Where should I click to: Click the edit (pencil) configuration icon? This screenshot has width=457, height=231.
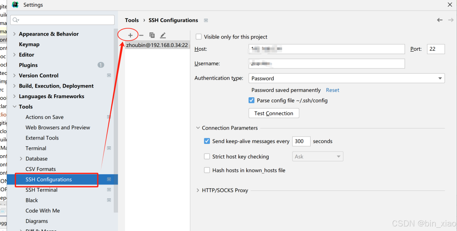(x=163, y=36)
